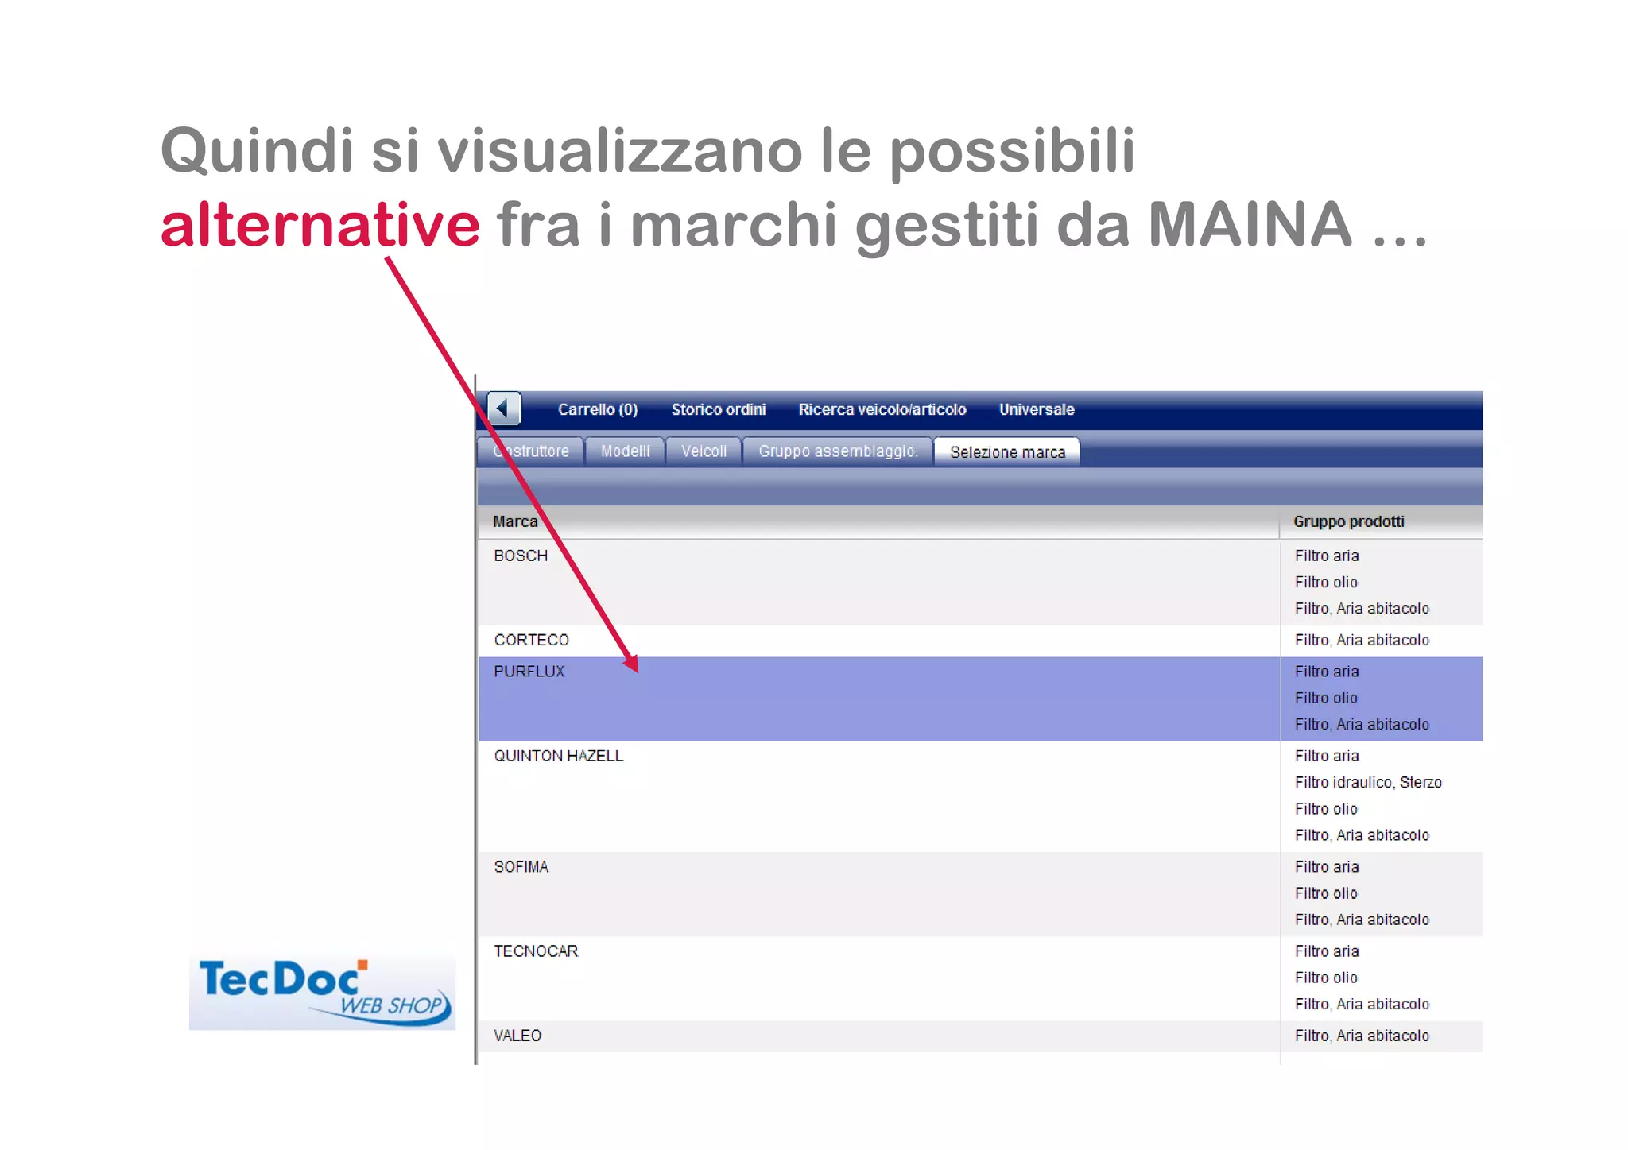Click Filtro aria under QUINTON HAZELL

1327,756
